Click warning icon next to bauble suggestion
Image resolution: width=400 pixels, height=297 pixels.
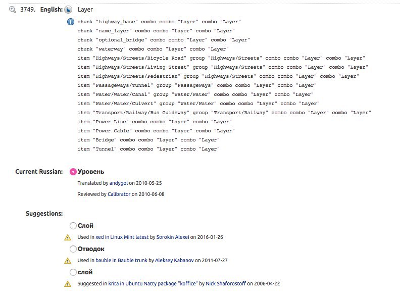tap(68, 261)
